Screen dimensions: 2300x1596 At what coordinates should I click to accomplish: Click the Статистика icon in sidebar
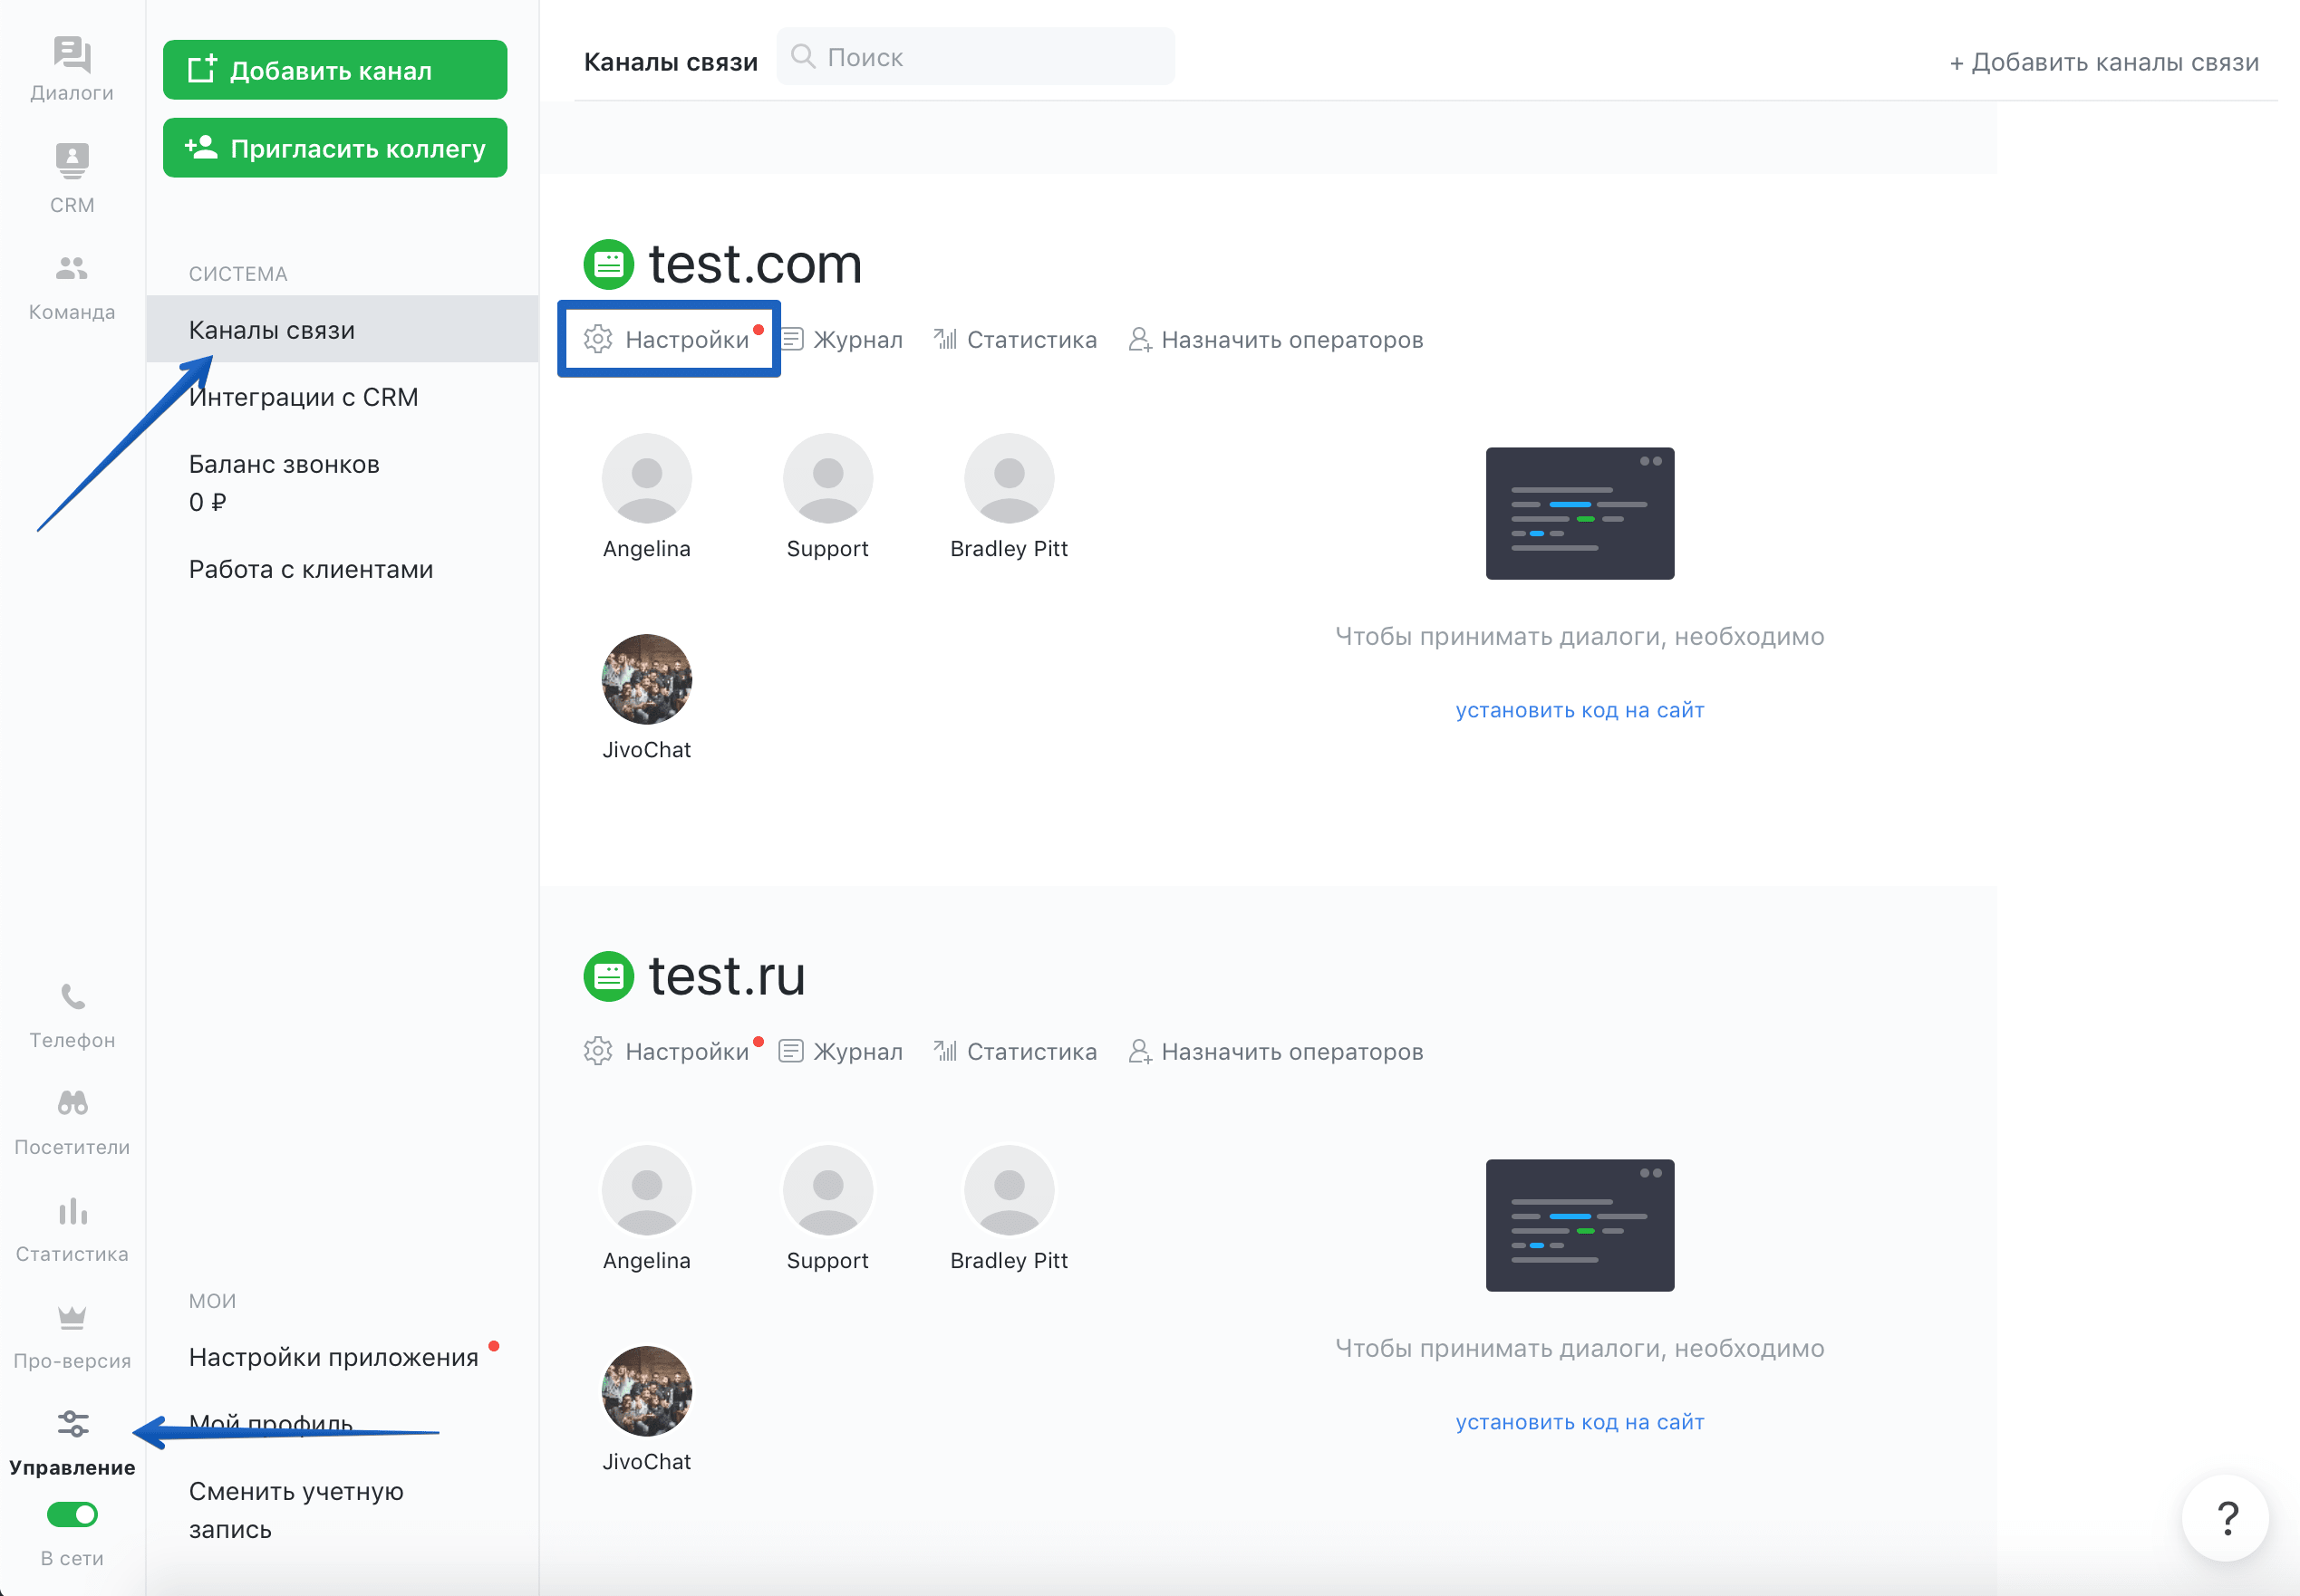[73, 1216]
